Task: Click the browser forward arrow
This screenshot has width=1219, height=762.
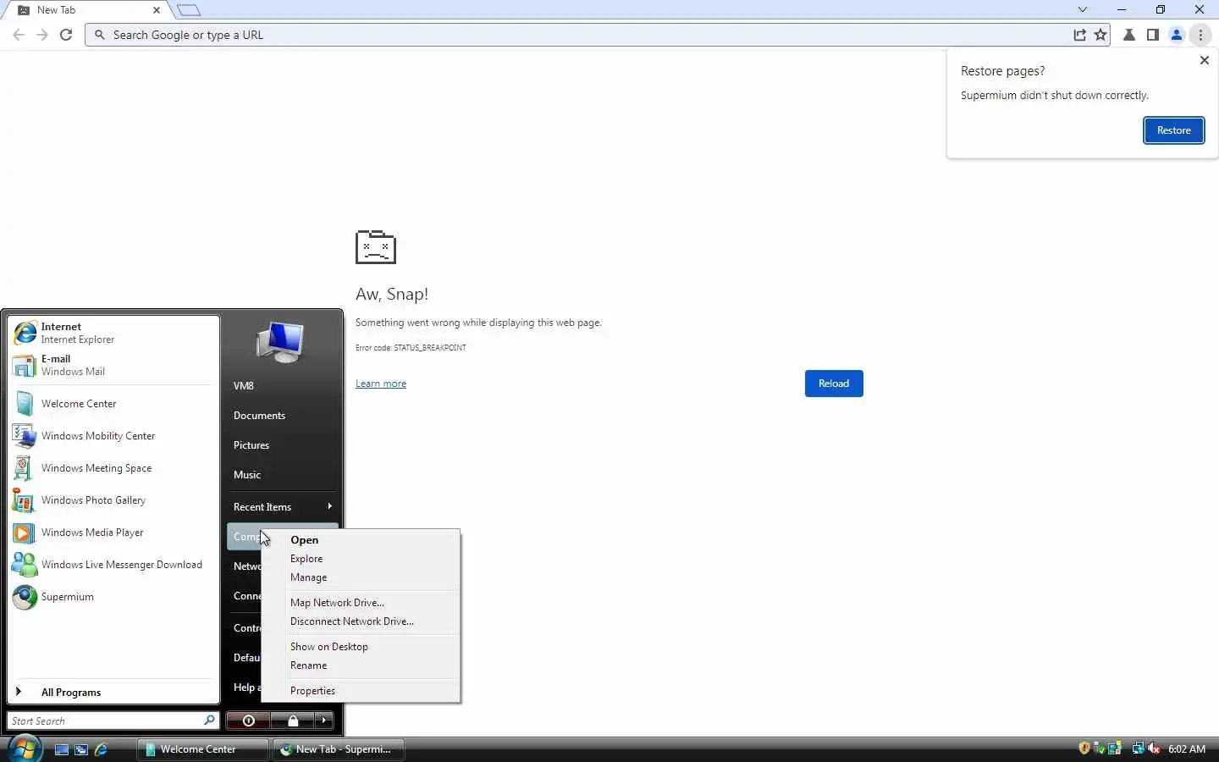Action: pyautogui.click(x=42, y=35)
